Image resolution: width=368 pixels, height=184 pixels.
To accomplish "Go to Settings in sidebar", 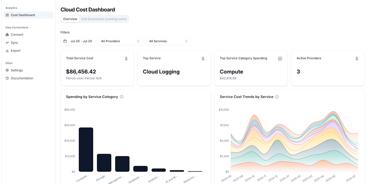I will point(28,70).
